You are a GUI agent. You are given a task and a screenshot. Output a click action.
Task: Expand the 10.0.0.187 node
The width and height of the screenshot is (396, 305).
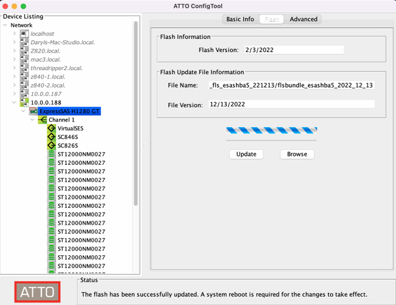[x=14, y=93]
